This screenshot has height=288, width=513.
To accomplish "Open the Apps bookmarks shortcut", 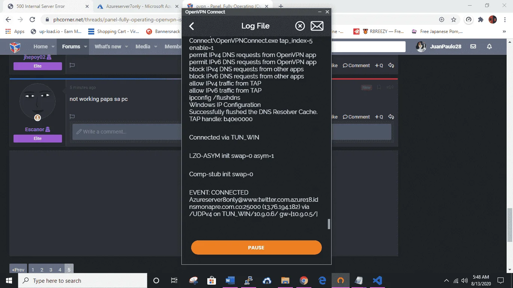I will [15, 31].
